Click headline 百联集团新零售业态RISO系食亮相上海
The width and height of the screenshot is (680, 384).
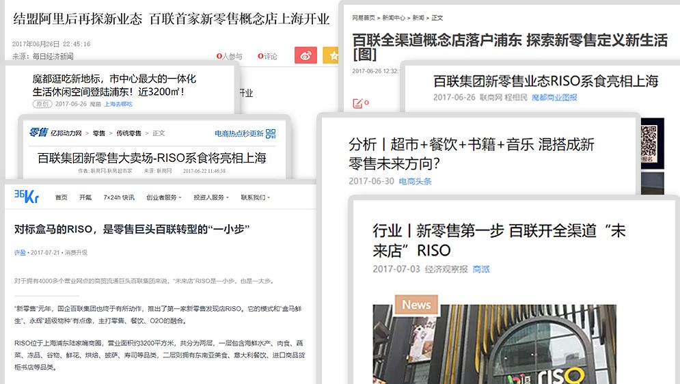coord(545,81)
